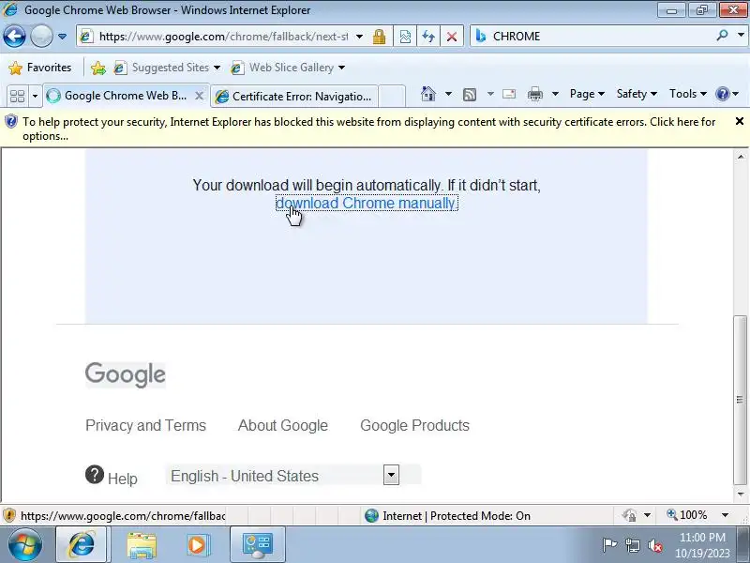Click the scrollbar down arrow
This screenshot has height=563, width=750.
click(741, 495)
